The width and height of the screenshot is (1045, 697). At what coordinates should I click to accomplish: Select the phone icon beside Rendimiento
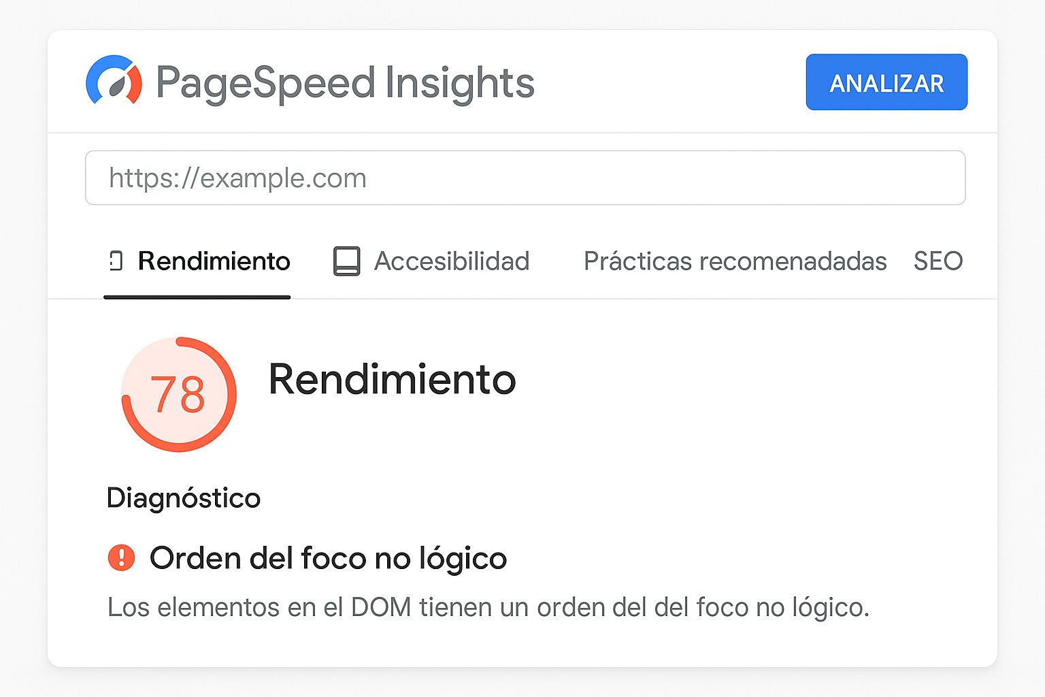(116, 261)
